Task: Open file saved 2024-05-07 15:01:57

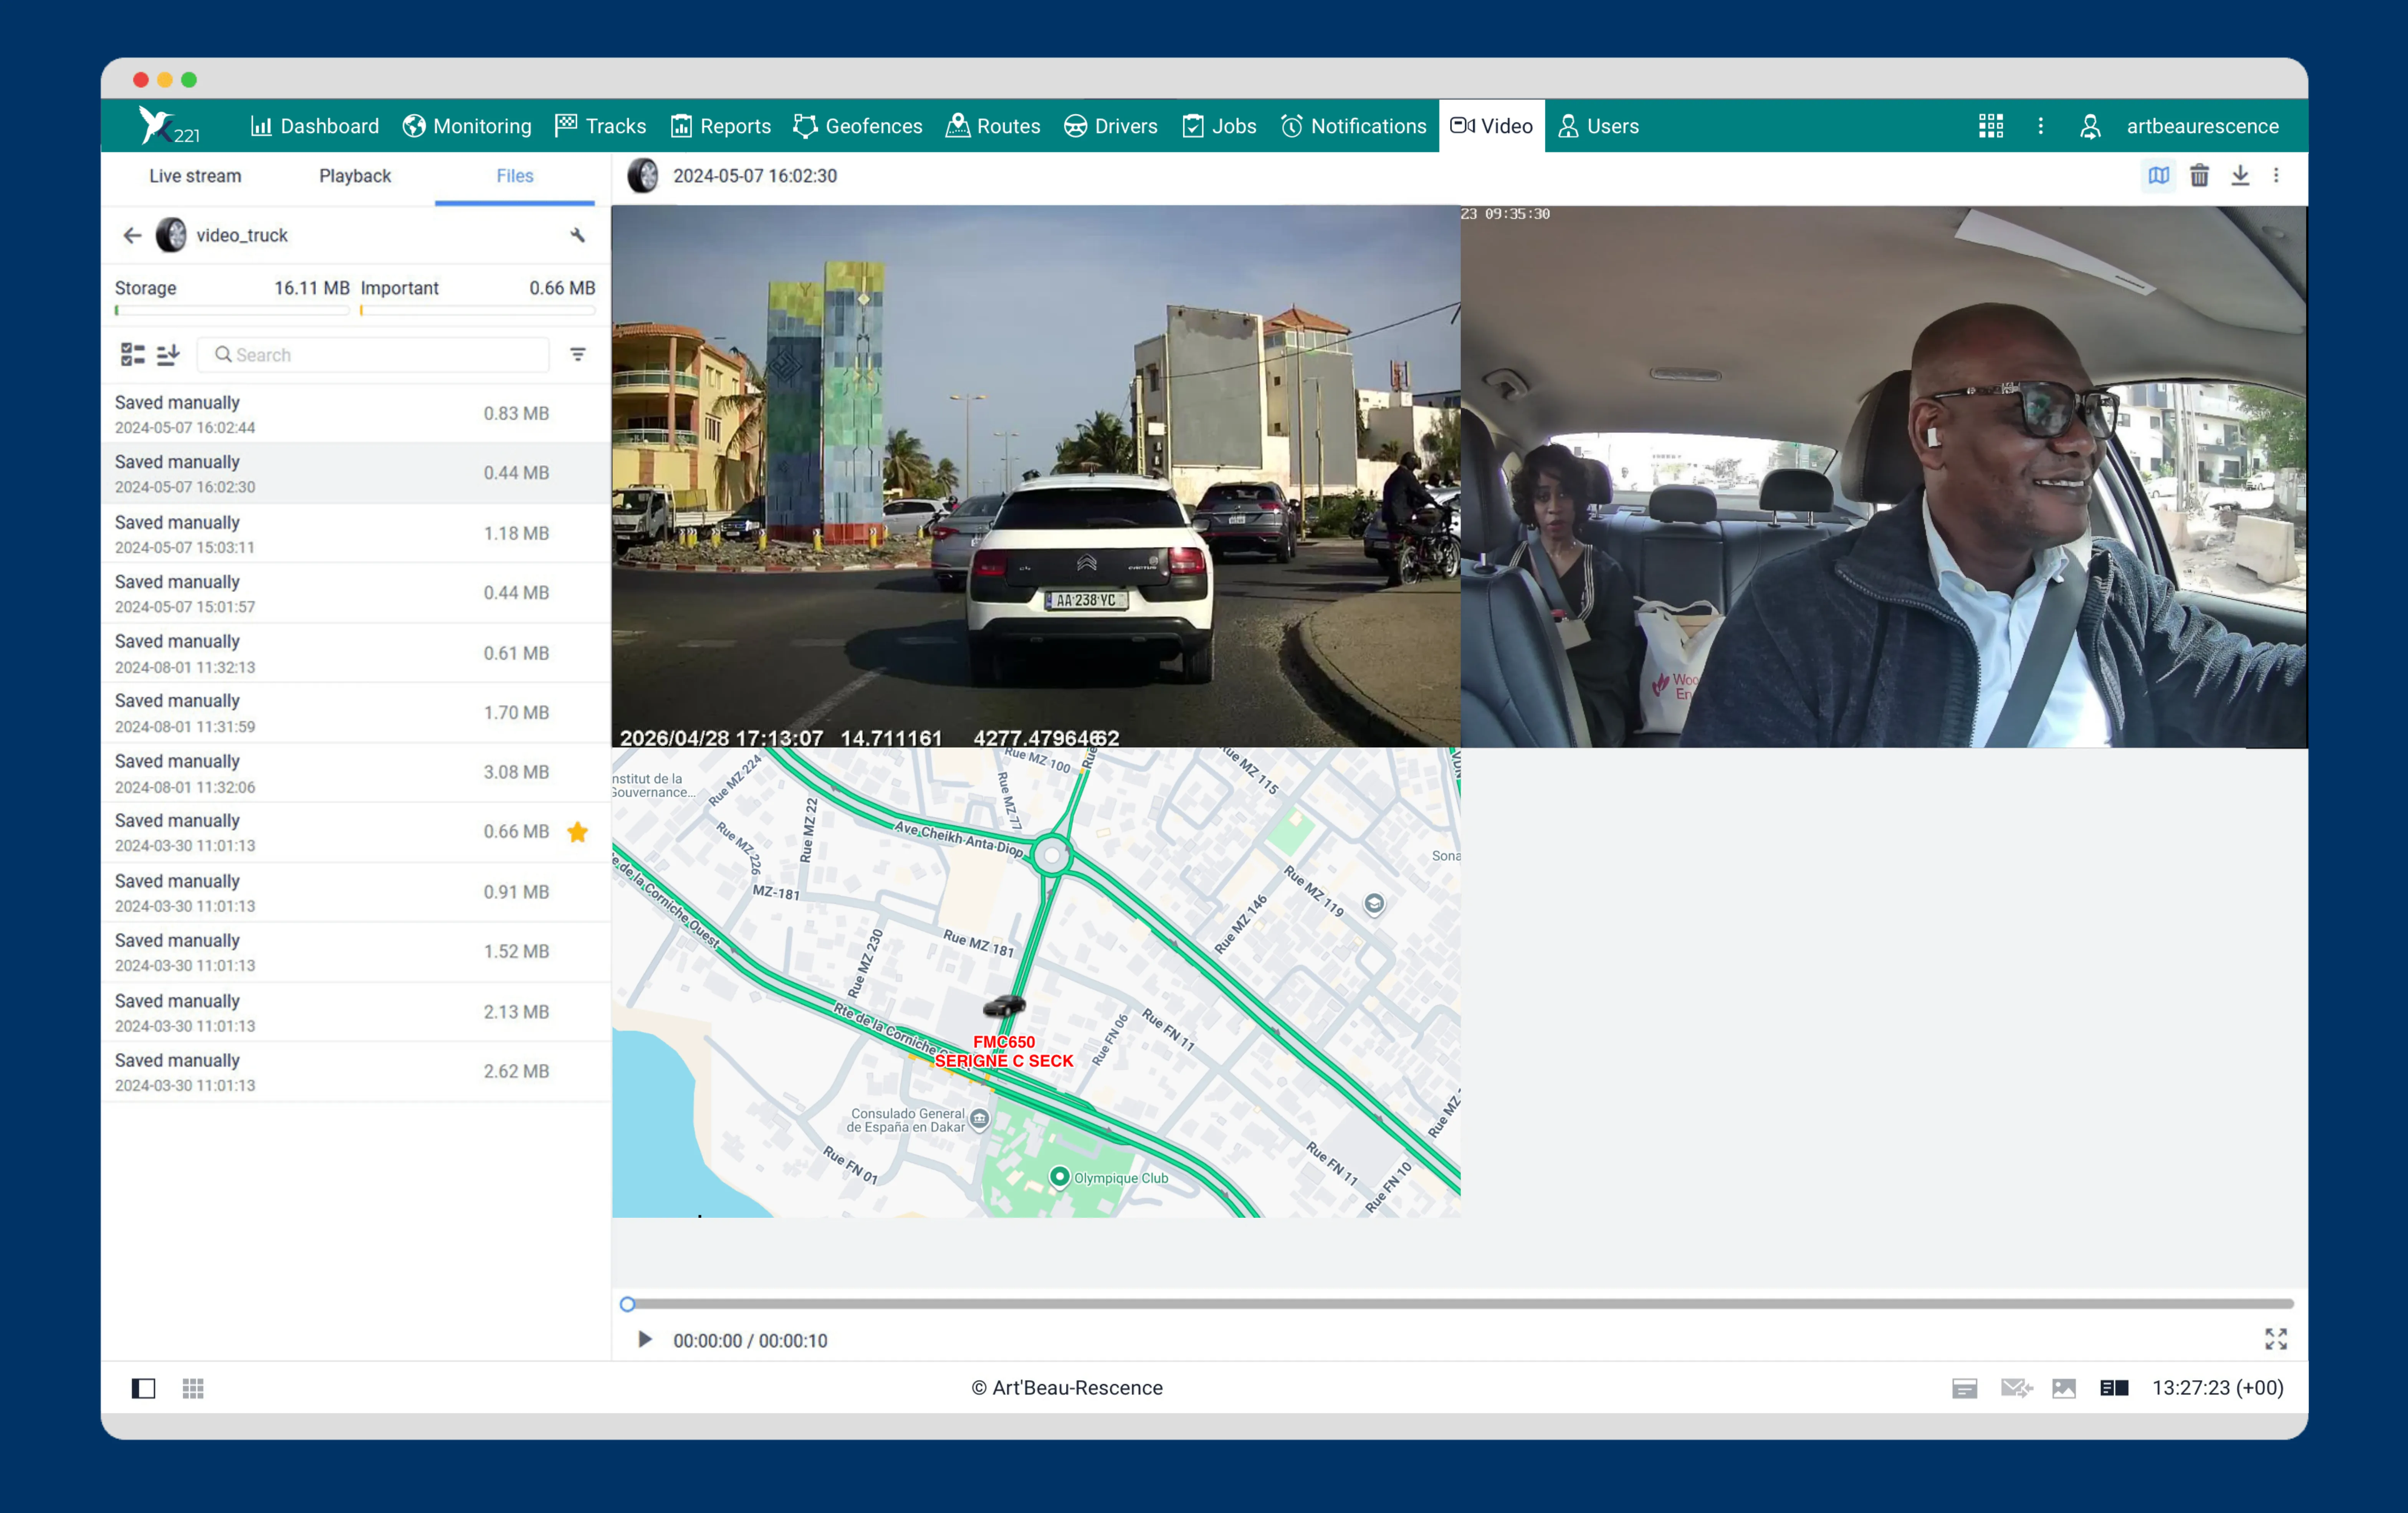Action: 356,593
